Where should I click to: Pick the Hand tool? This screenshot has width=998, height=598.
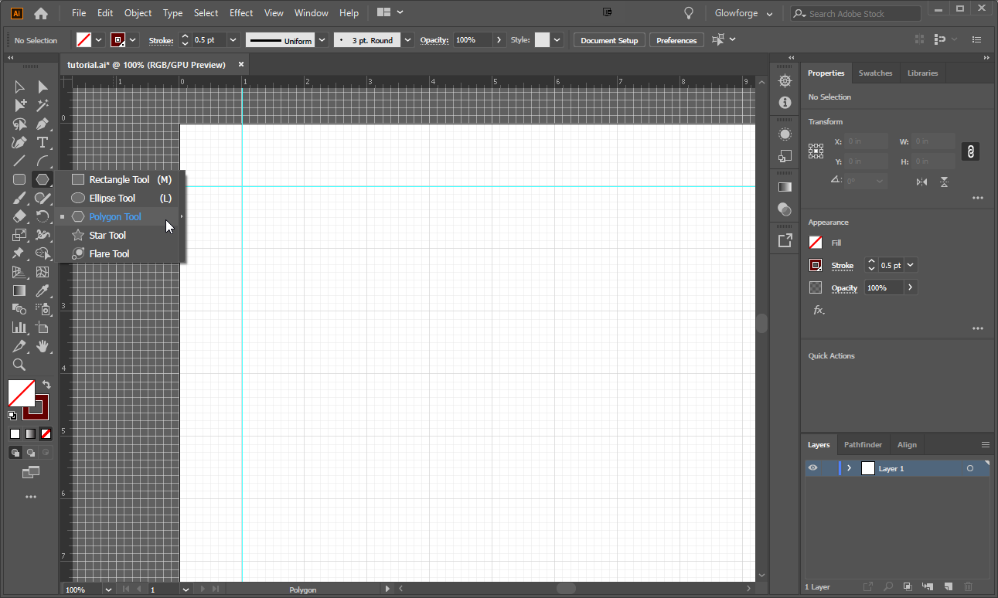[43, 346]
